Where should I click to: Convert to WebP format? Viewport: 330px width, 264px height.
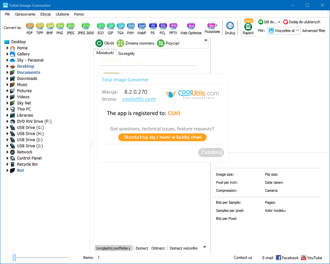[142, 28]
